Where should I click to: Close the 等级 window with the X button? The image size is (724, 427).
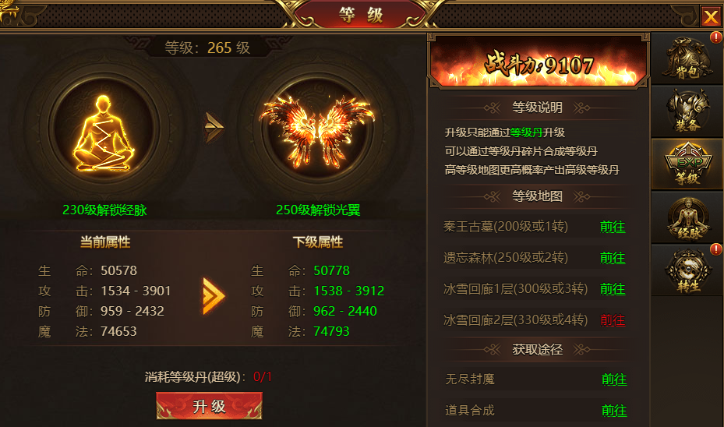711,17
